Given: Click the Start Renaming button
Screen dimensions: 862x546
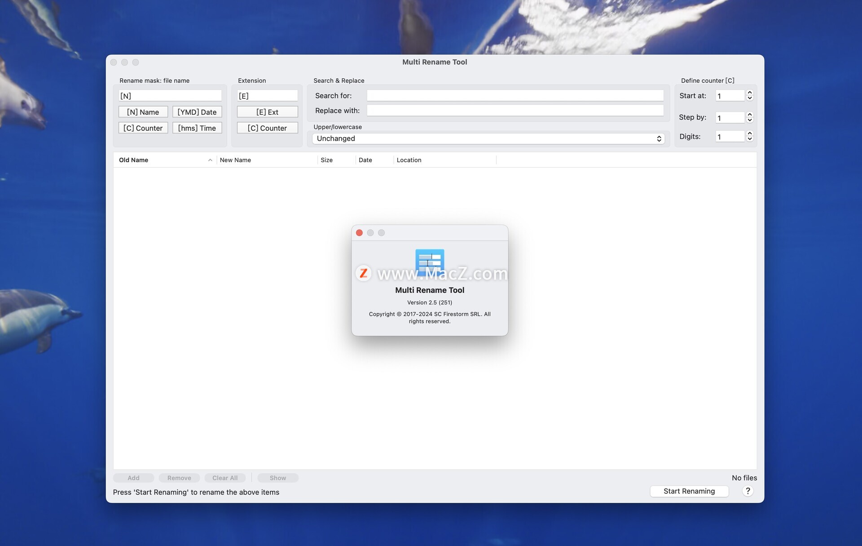Looking at the screenshot, I should pos(689,491).
